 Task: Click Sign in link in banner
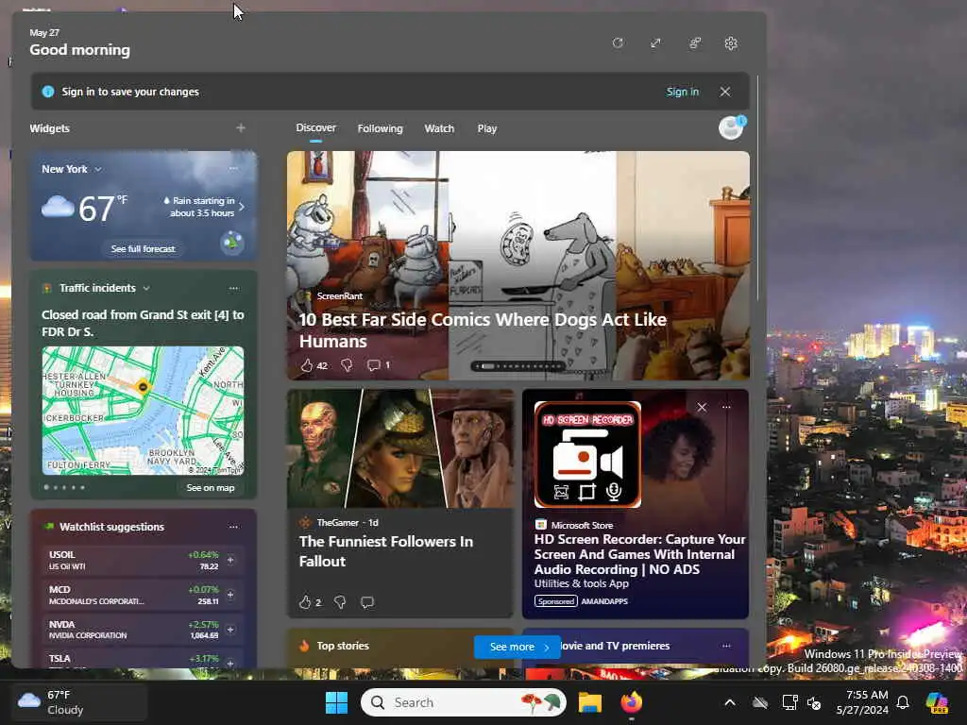coord(682,92)
